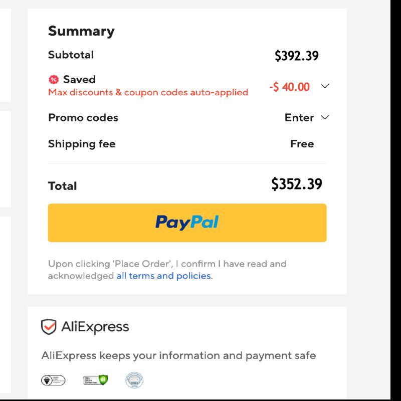Click the PayPal logo on yellow button
Screen dimensions: 401x401
tap(187, 222)
